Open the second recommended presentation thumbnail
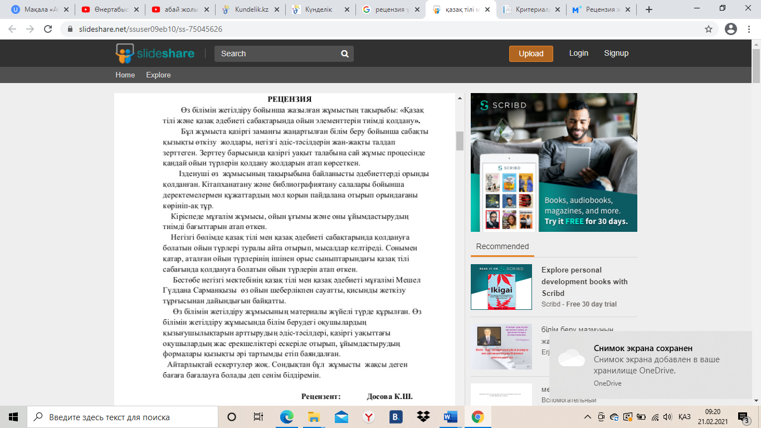This screenshot has width=761, height=428. pos(501,347)
